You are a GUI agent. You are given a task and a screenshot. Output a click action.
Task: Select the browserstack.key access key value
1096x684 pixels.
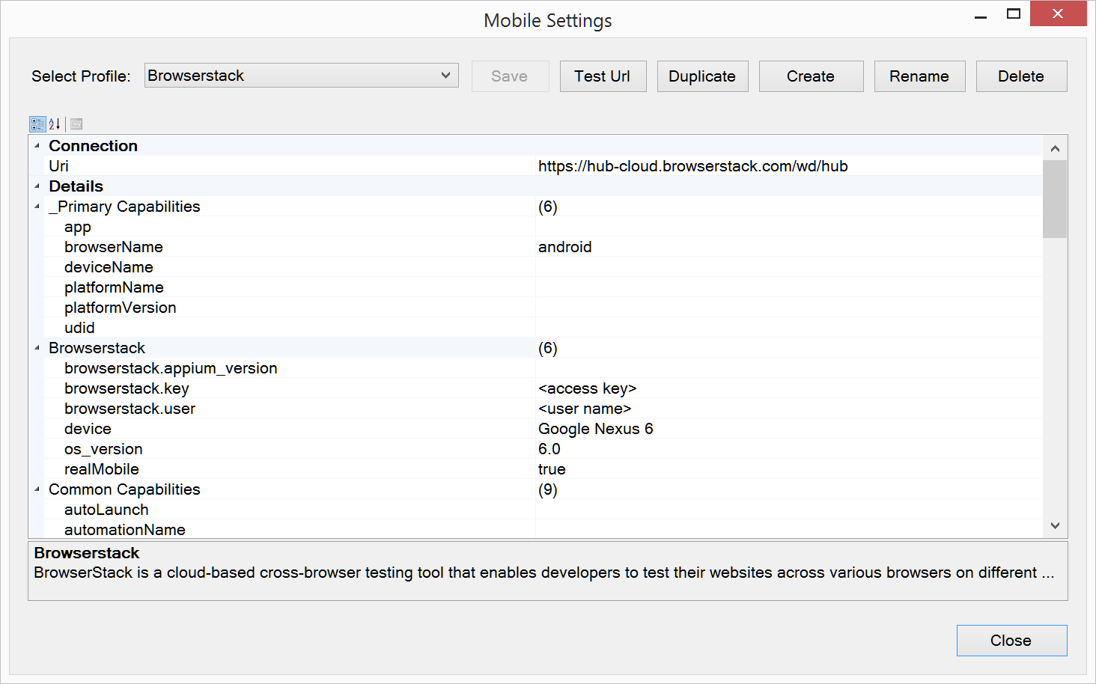(786, 388)
